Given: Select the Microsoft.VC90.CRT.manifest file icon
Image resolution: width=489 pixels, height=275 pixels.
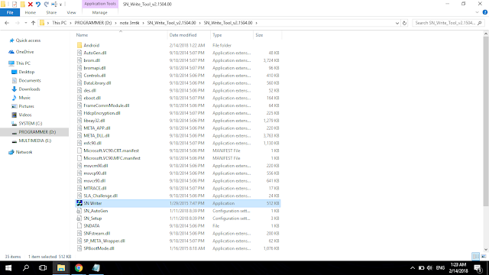Looking at the screenshot, I should click(79, 150).
